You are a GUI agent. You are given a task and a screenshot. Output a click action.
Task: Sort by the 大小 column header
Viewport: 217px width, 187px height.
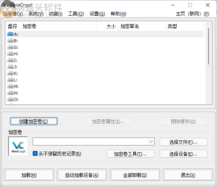[x=108, y=26]
